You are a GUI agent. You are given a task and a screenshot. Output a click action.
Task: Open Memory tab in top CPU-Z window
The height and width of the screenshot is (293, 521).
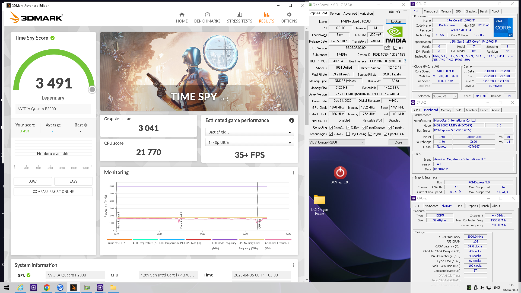tap(446, 11)
